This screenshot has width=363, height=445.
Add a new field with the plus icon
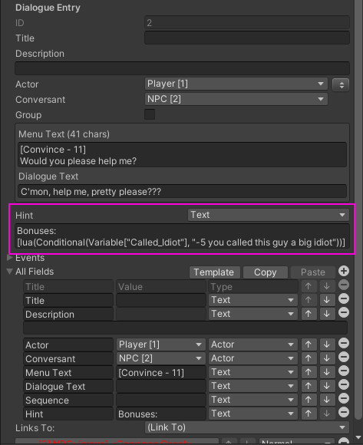click(x=344, y=271)
